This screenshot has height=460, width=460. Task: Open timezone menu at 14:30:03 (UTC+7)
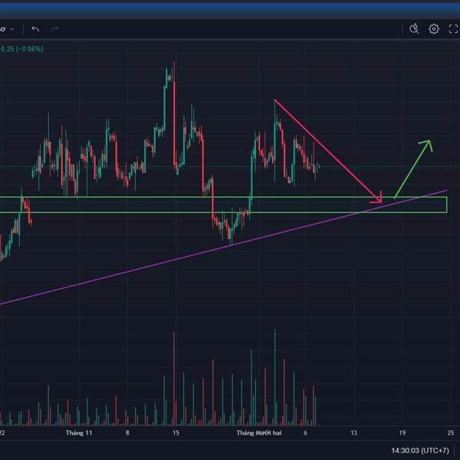(x=420, y=450)
